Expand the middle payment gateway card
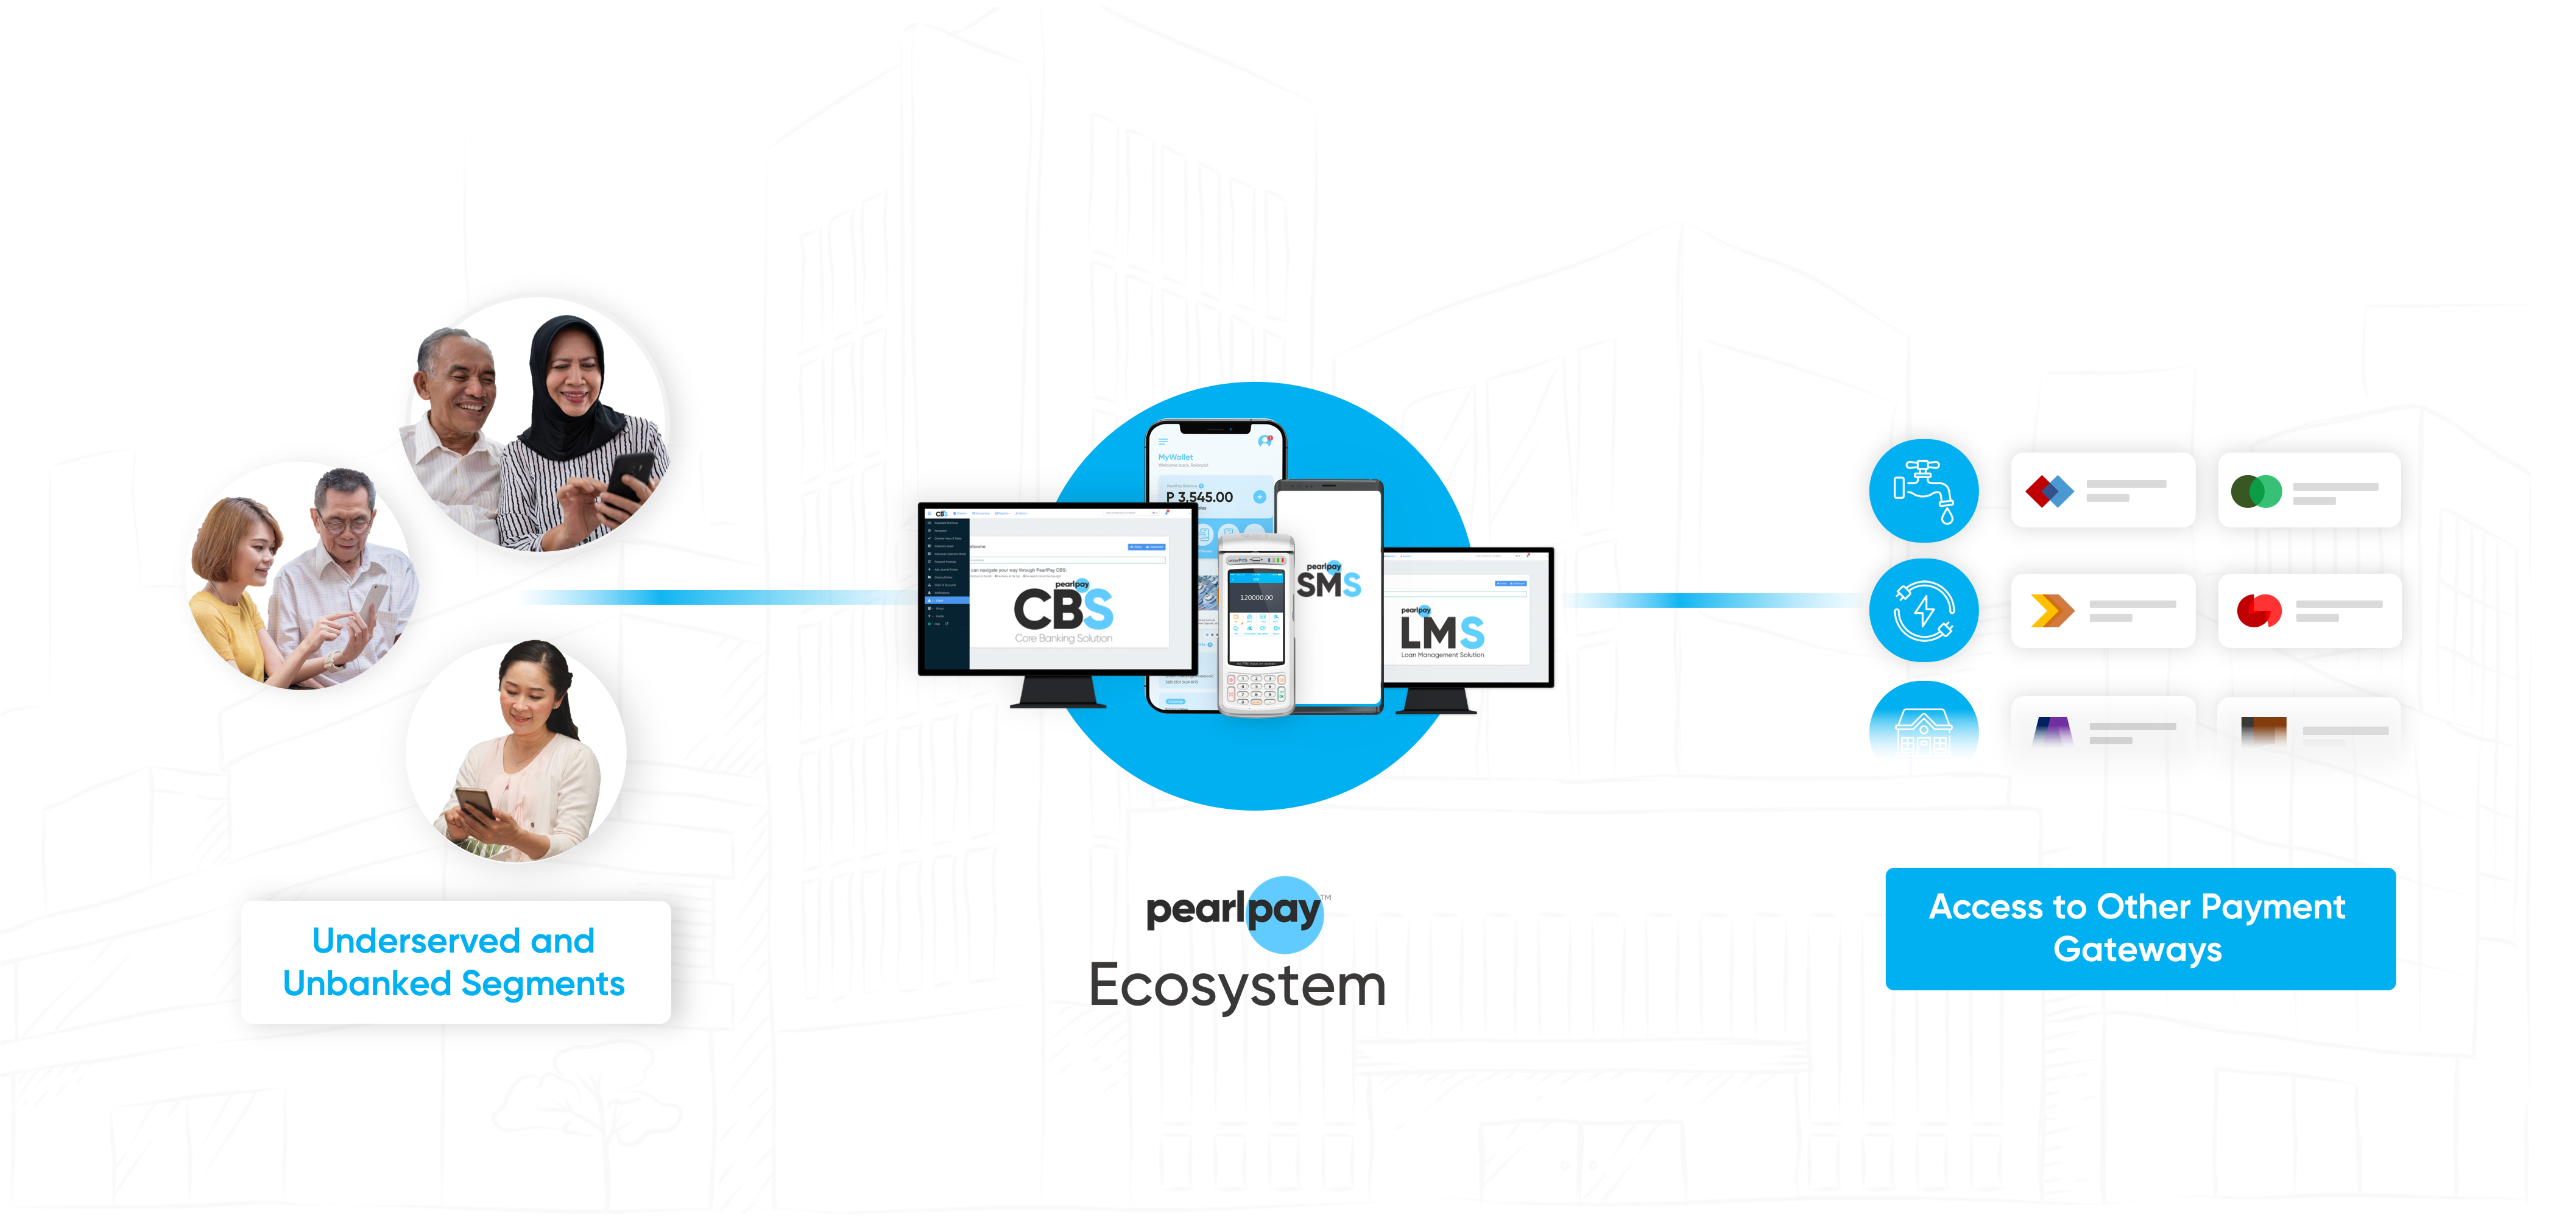This screenshot has height=1223, width=2576. (x=2103, y=611)
